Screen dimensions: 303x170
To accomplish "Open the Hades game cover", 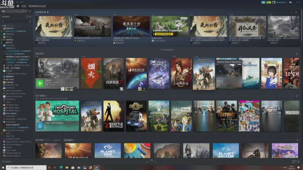I will (x=292, y=73).
